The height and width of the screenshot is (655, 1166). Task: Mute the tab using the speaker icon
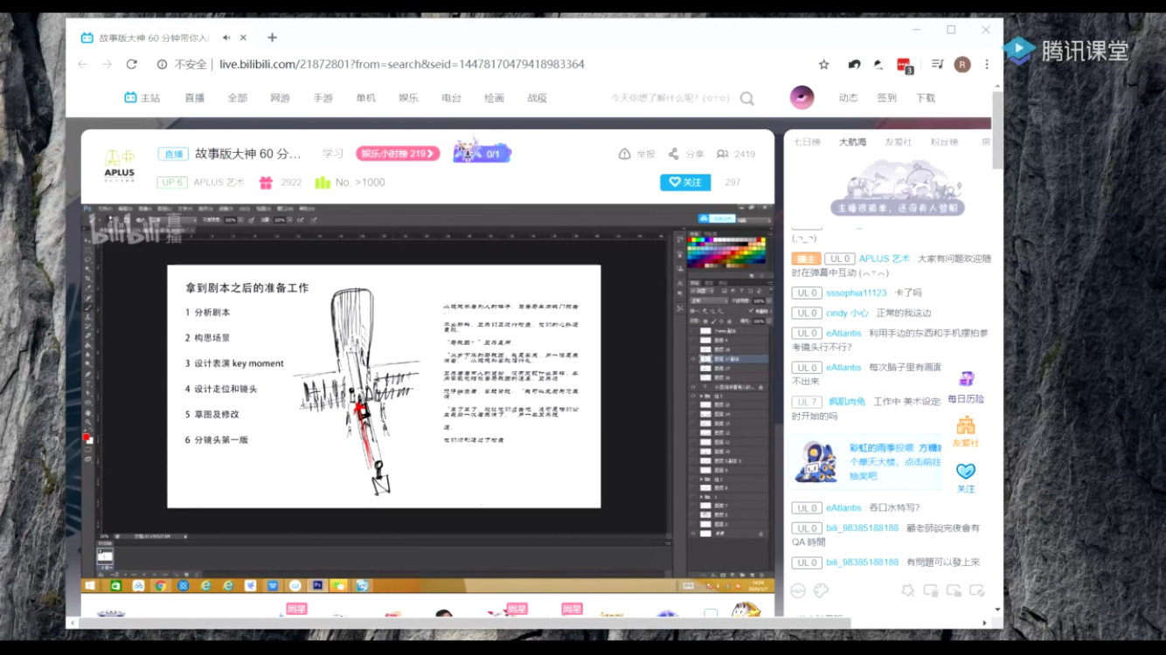[226, 38]
